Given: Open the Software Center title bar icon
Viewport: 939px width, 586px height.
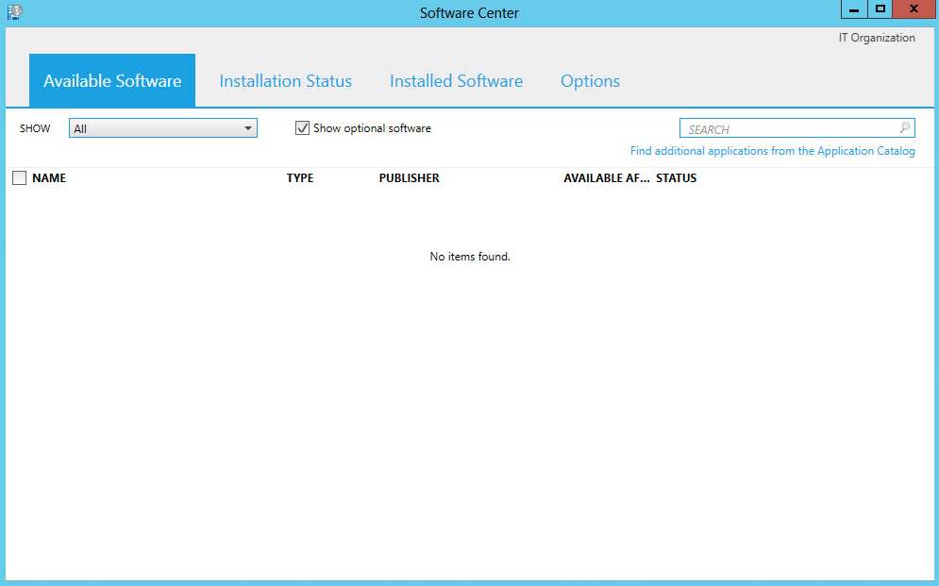Looking at the screenshot, I should [x=15, y=11].
